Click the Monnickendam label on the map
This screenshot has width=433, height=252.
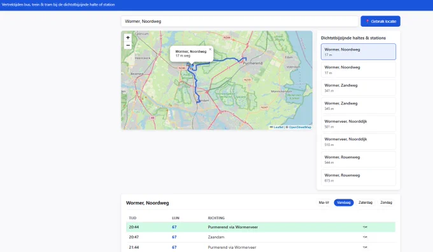(281, 91)
